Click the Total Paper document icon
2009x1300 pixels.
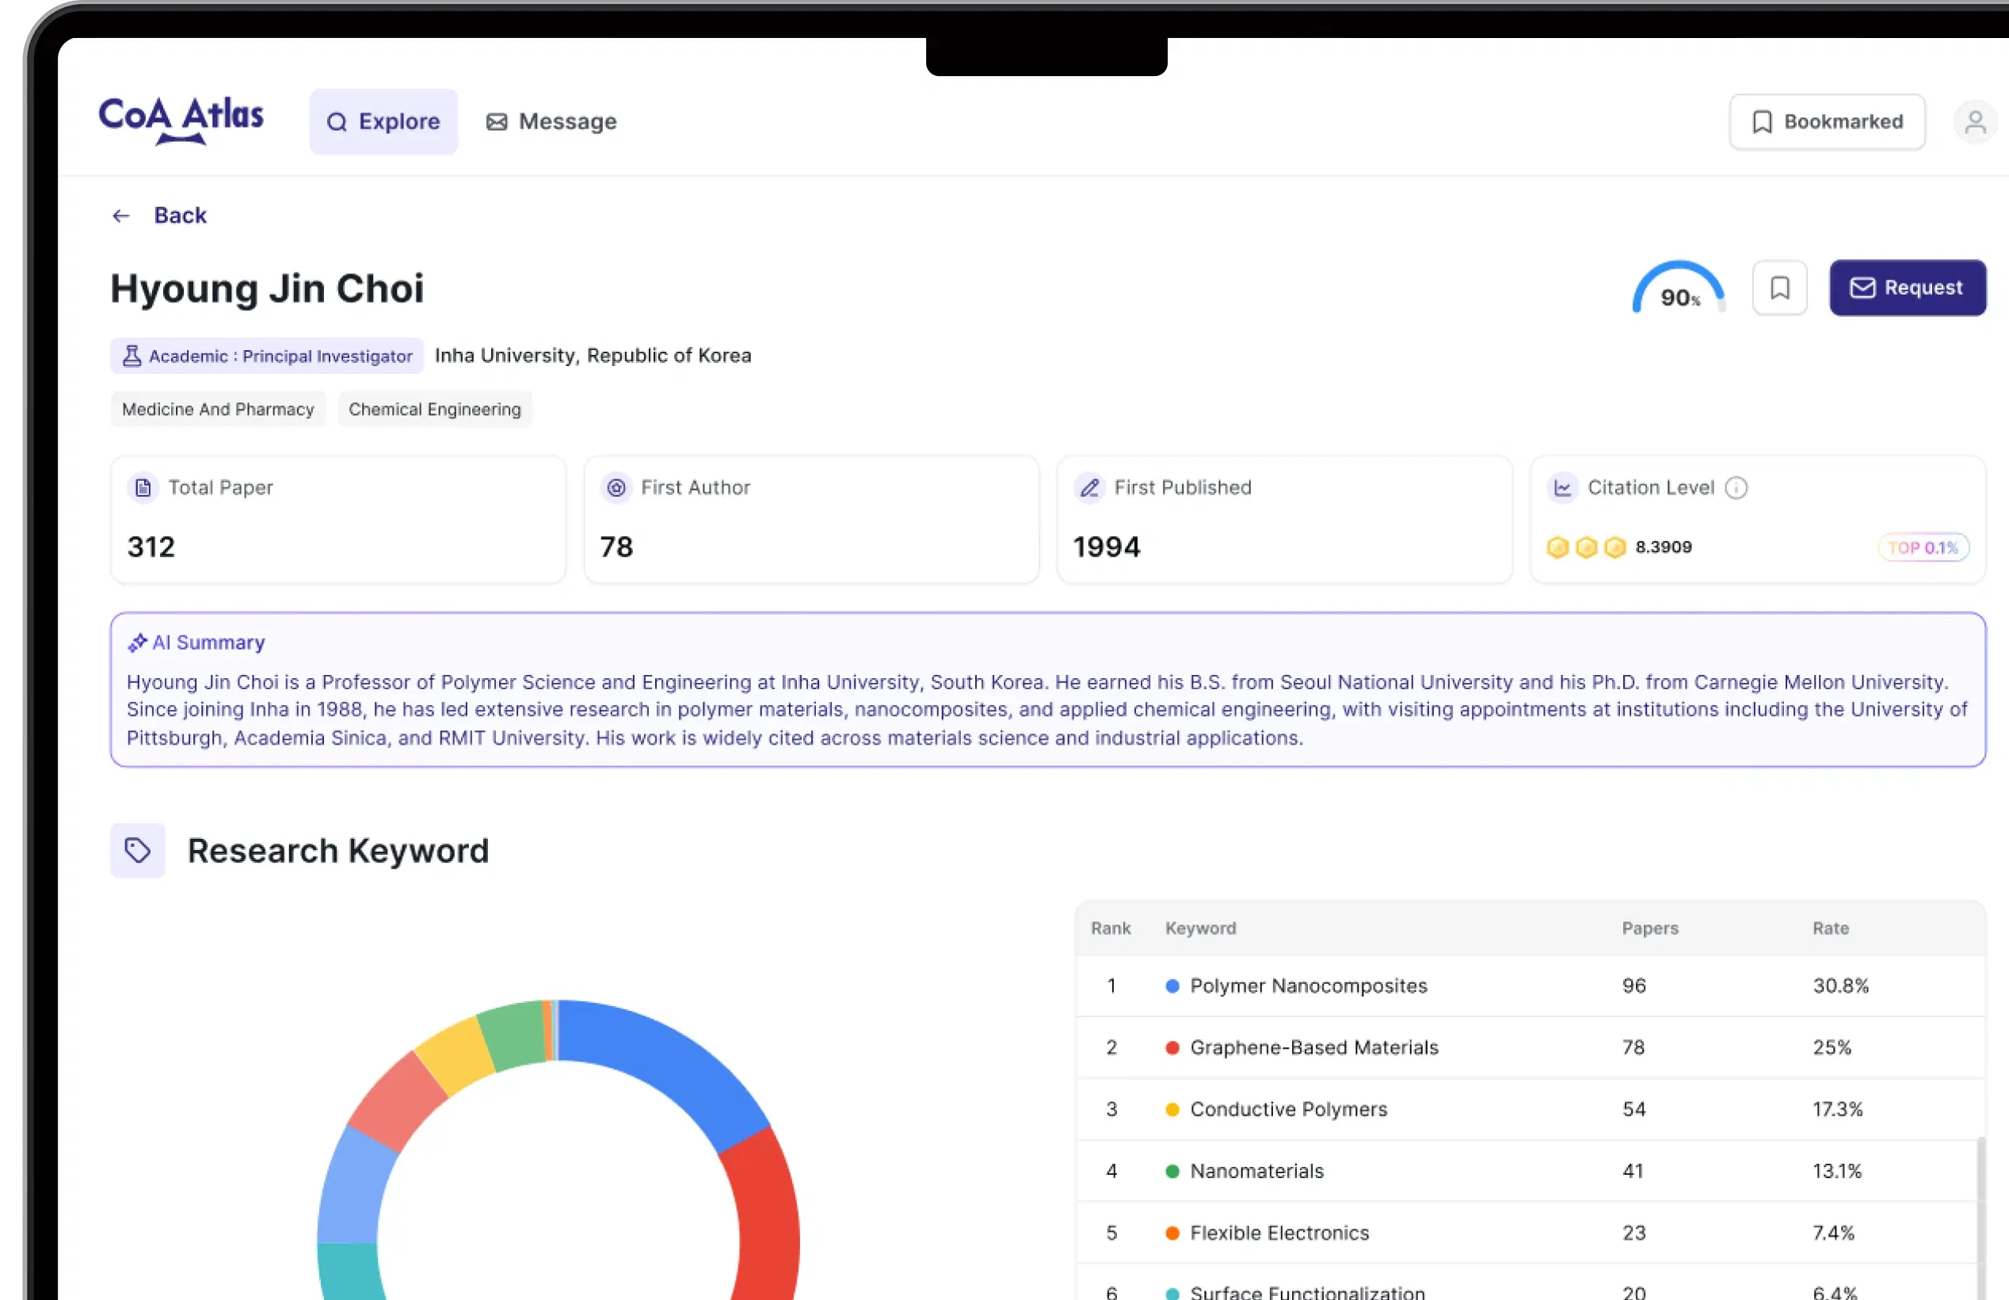143,487
